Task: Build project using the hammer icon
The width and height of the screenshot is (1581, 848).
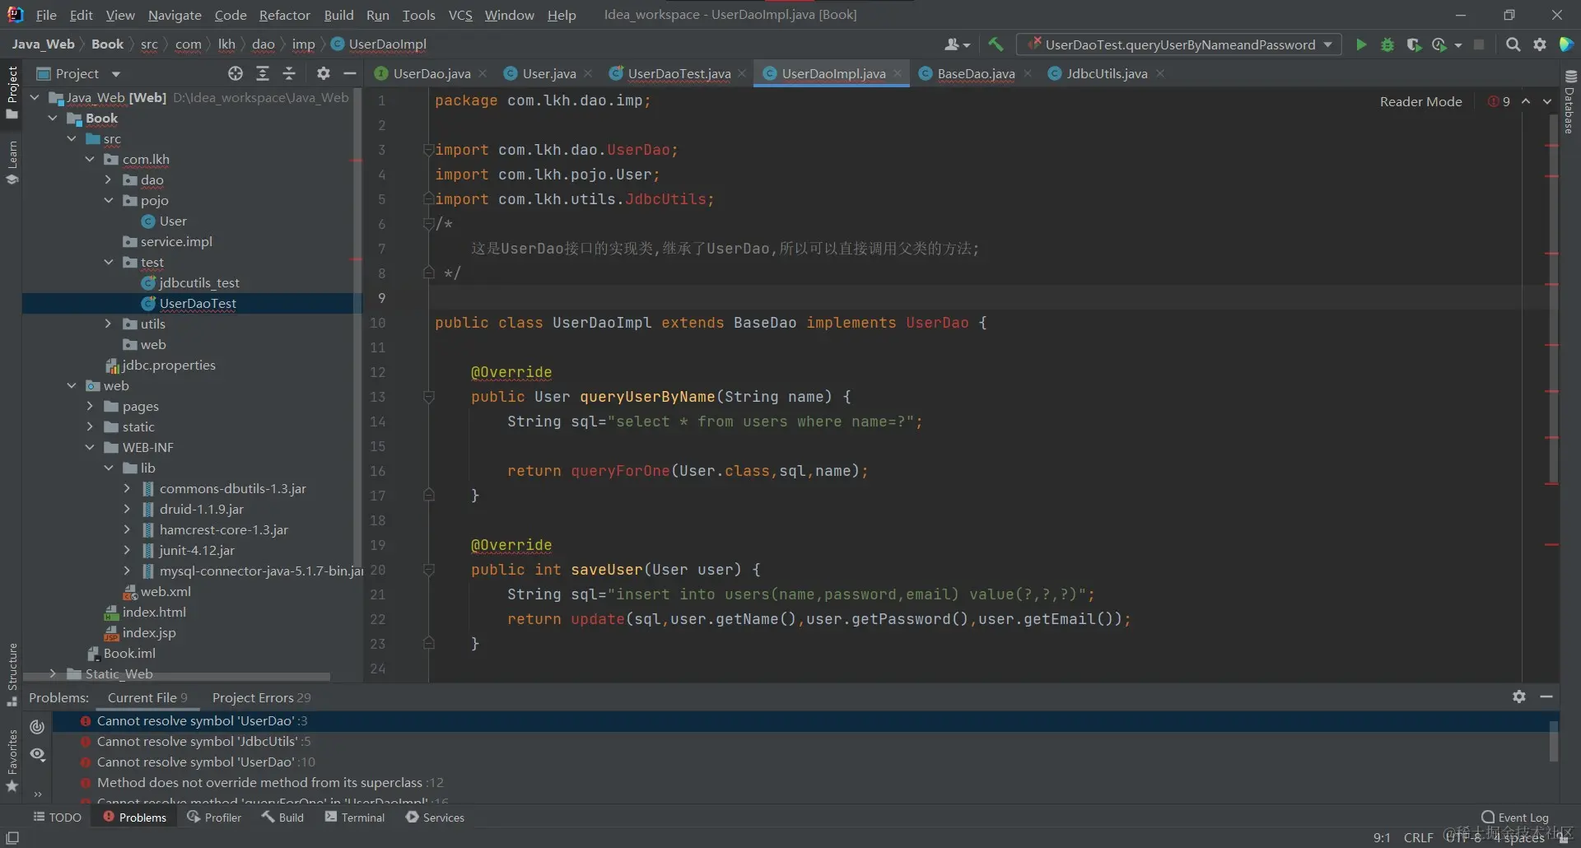Action: (x=996, y=44)
